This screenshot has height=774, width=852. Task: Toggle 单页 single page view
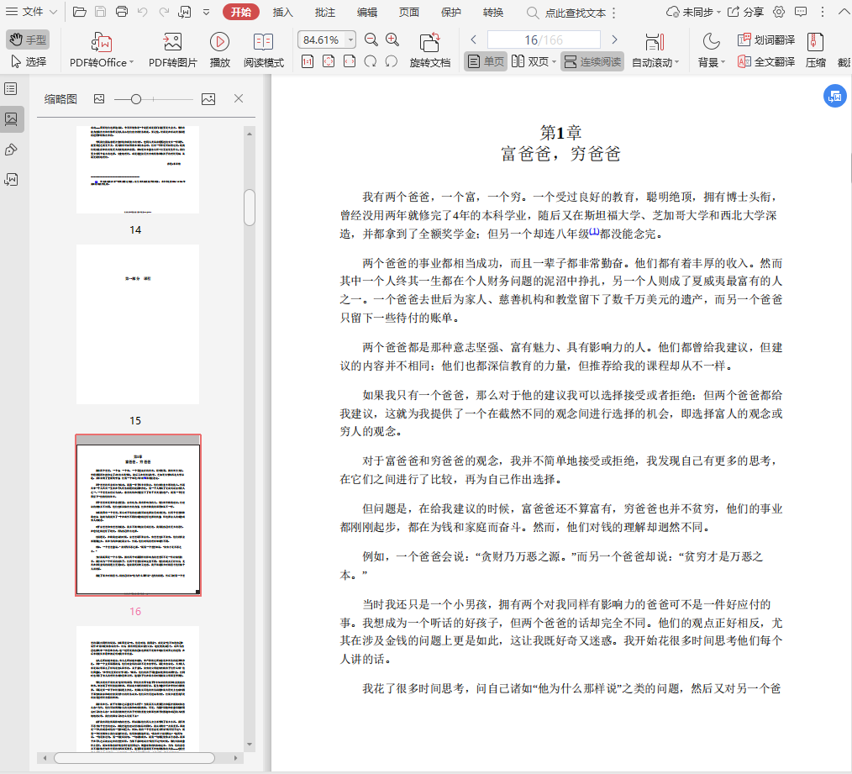(485, 62)
